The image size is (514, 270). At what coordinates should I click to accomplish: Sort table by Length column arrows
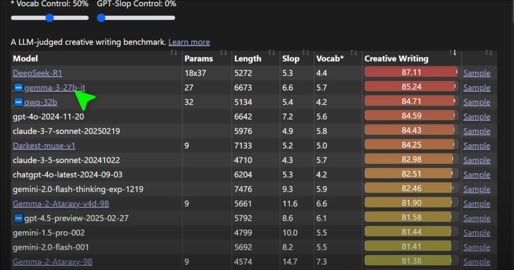point(272,53)
